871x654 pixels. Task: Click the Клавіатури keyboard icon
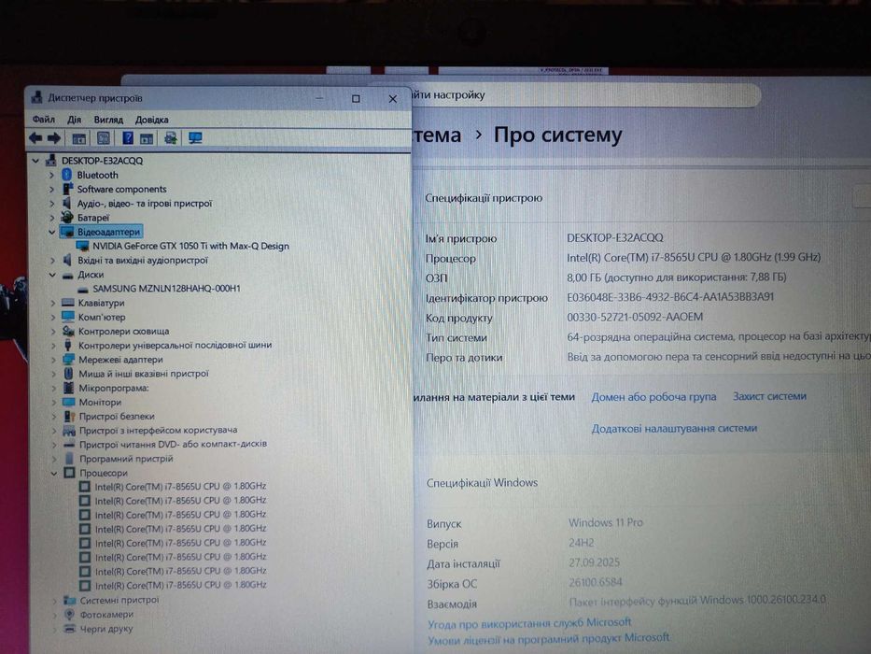point(68,303)
